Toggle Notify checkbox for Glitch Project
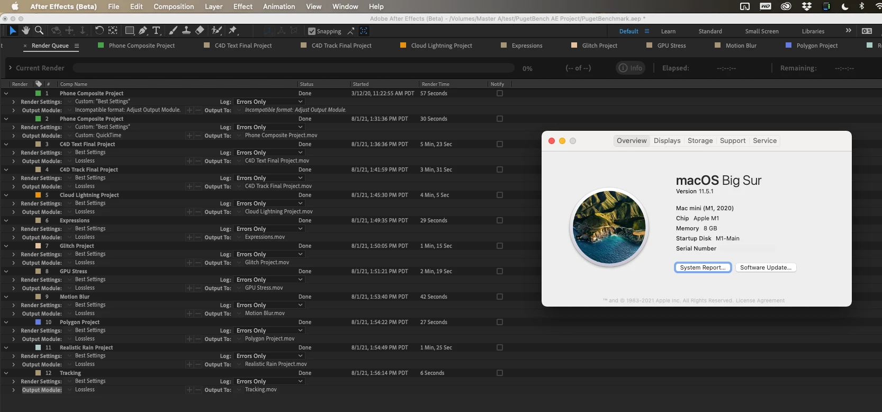The image size is (882, 412). point(499,246)
